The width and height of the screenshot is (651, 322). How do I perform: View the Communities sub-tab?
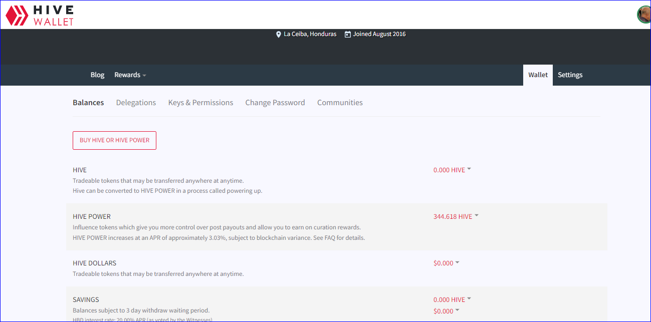[340, 103]
